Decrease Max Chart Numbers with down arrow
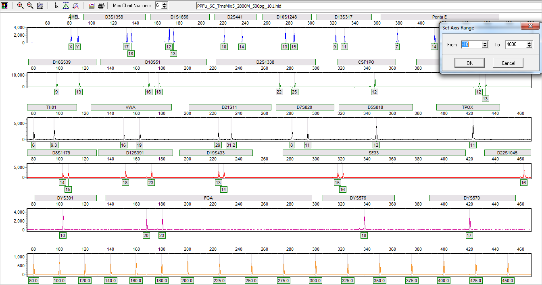 [164, 8]
